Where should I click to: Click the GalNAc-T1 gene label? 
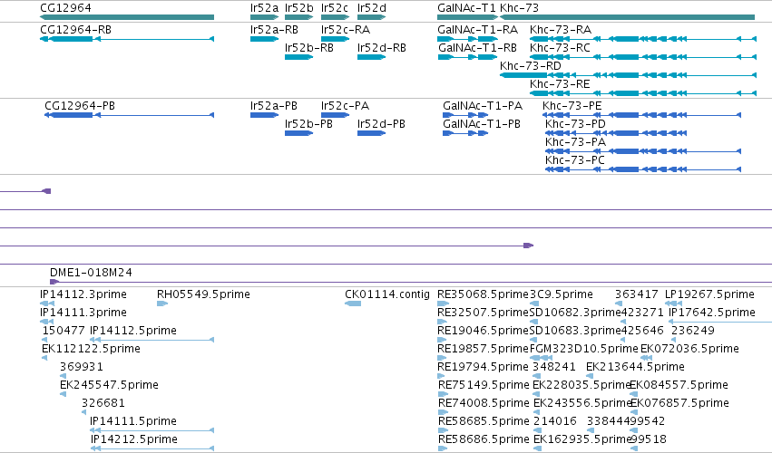[467, 8]
